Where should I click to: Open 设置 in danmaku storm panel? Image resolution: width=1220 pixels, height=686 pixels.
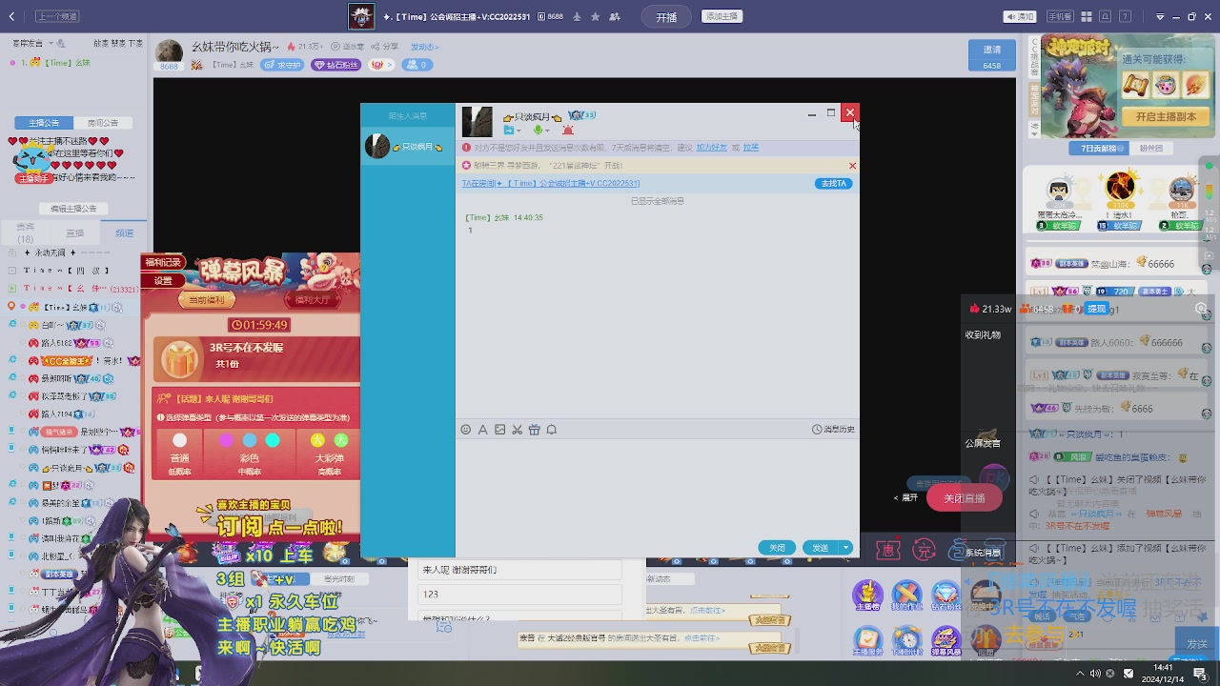pyautogui.click(x=163, y=281)
